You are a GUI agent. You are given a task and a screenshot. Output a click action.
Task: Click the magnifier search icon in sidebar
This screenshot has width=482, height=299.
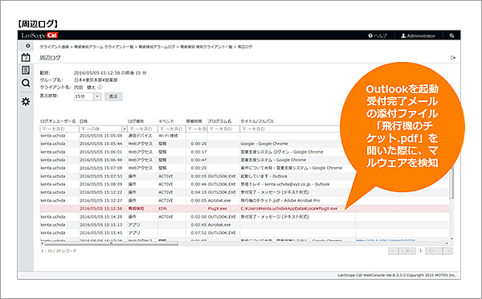click(x=26, y=83)
